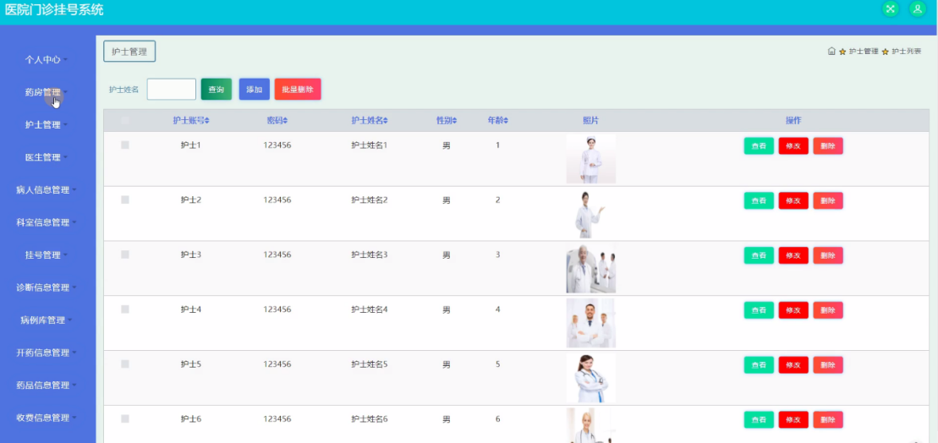938x443 pixels.
Task: Click 修改 button for 护士1
Action: pos(793,146)
